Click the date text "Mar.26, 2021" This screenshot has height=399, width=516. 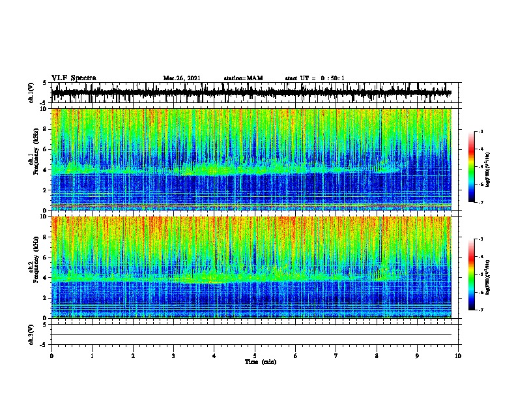tap(182, 78)
